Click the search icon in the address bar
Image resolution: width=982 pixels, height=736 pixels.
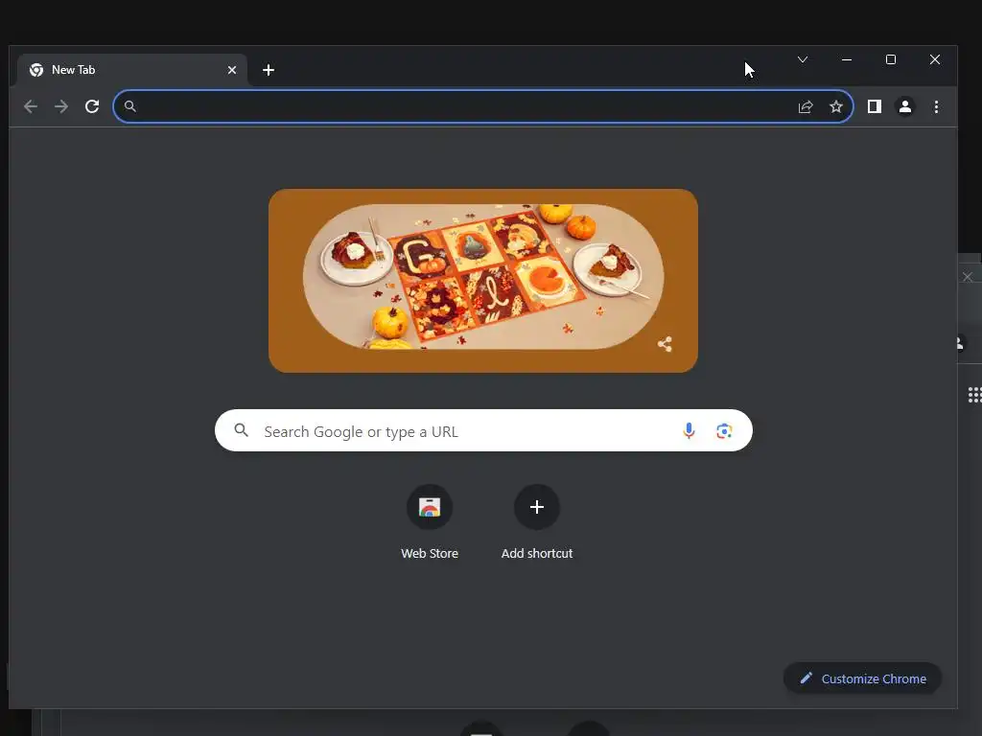[x=130, y=106]
